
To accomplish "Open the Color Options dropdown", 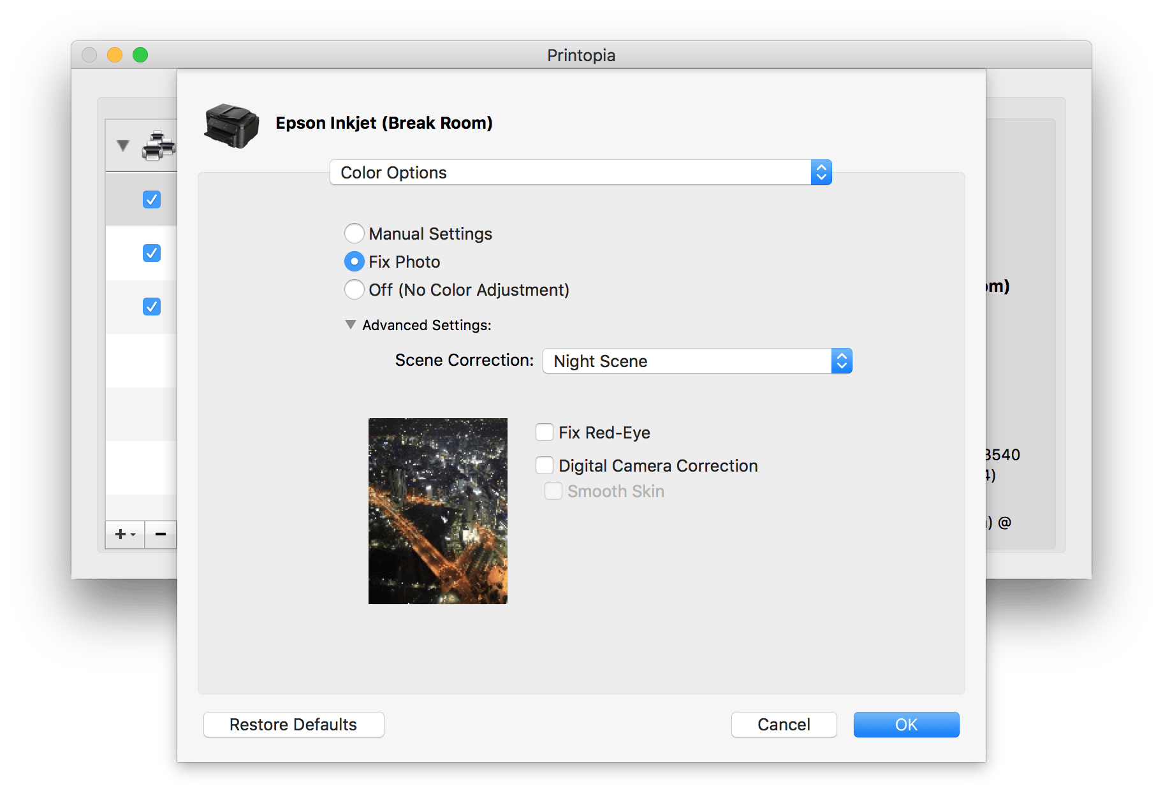I will point(580,172).
